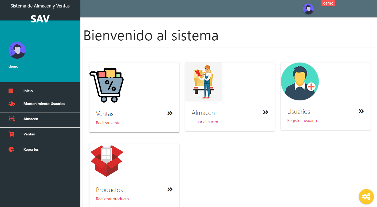
Task: Go to Inicio in the sidebar
Action: point(28,91)
